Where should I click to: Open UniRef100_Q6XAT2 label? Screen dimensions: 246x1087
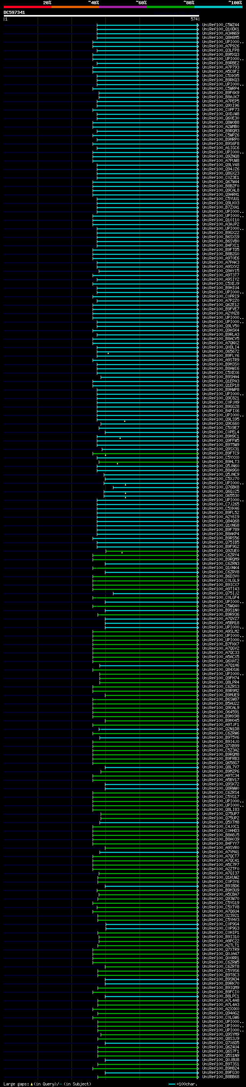point(220,661)
